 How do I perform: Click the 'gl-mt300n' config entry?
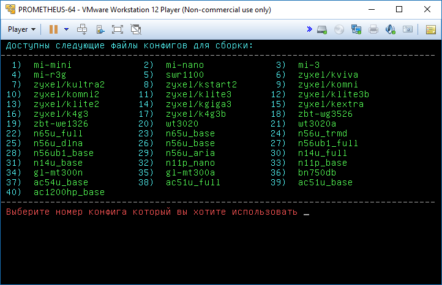(58, 172)
